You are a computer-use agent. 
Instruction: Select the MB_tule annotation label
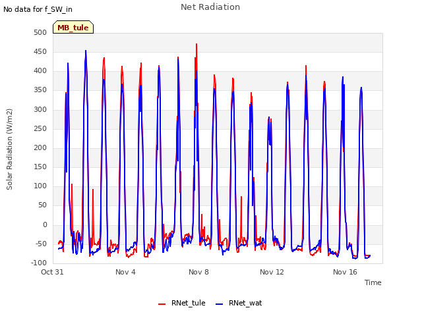tap(73, 28)
